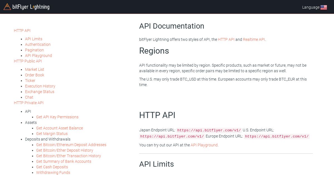Open Get Cash Deposits link

[52, 167]
